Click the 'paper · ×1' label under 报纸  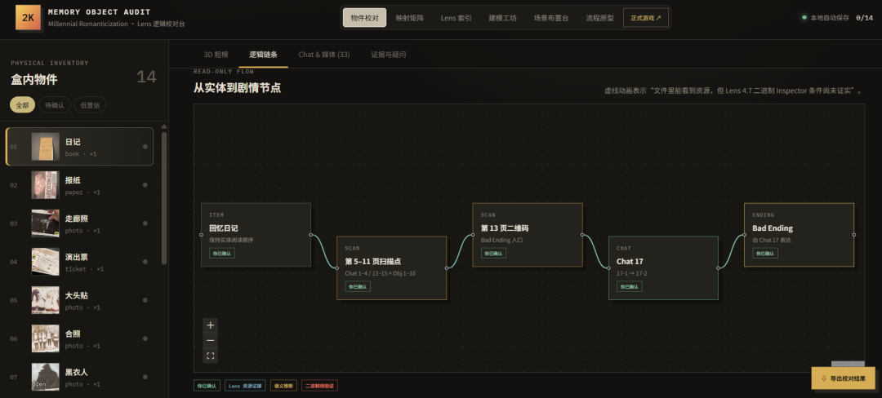tap(82, 192)
